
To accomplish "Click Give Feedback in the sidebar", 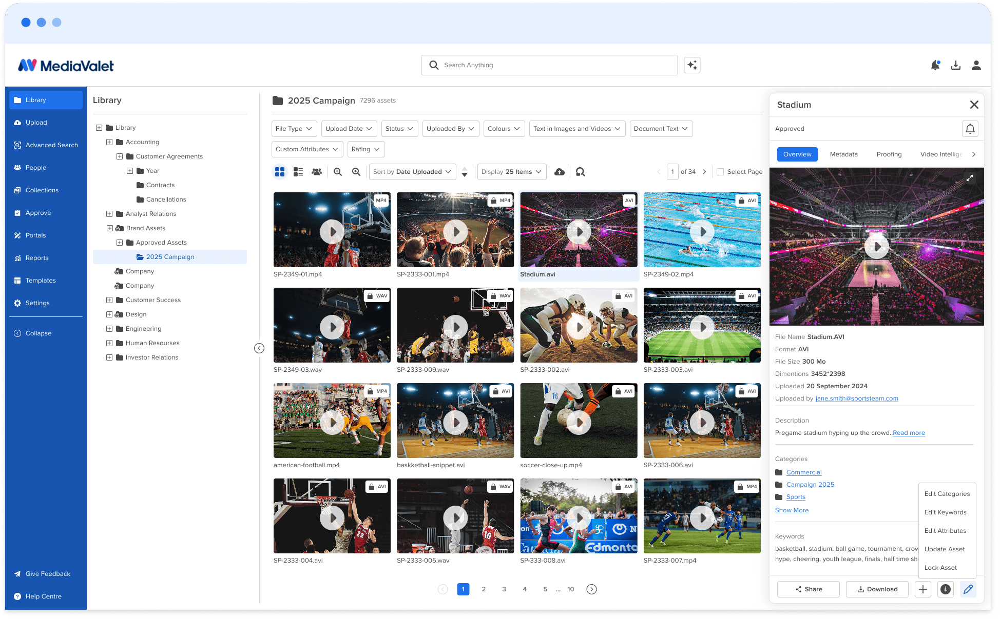I will [x=46, y=574].
